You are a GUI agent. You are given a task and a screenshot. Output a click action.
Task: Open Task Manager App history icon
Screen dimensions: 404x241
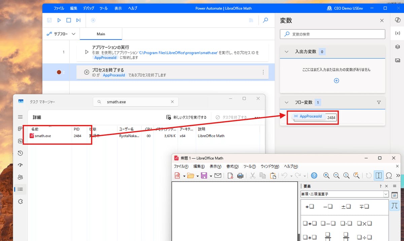[20, 153]
